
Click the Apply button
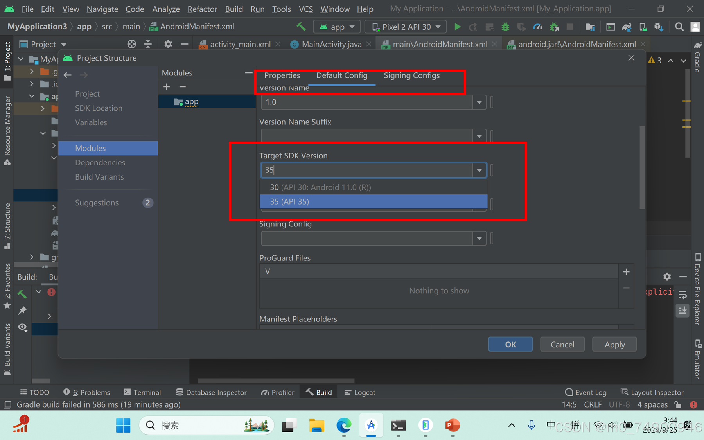pyautogui.click(x=614, y=344)
